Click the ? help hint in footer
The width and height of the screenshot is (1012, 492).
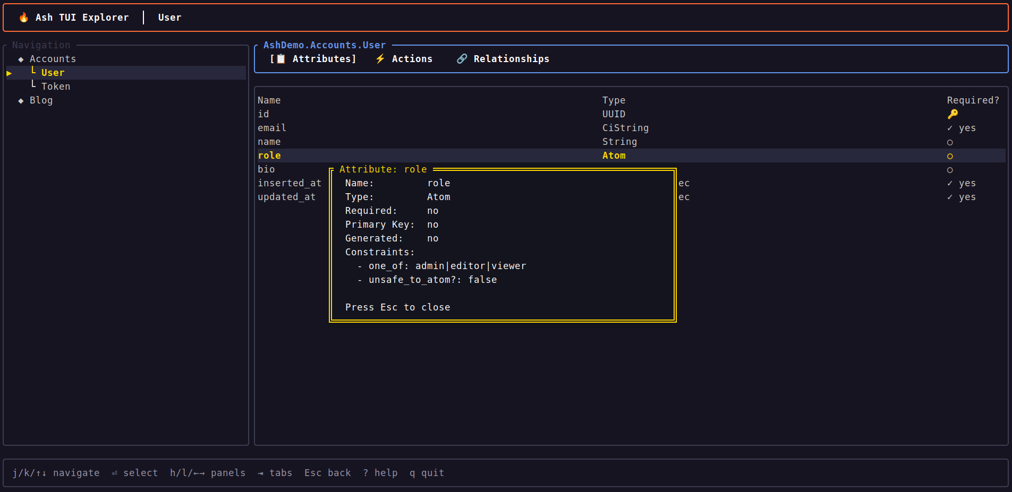(x=380, y=473)
